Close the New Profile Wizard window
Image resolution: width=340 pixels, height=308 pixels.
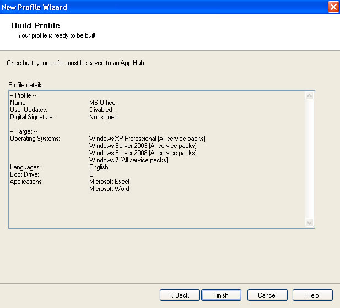pyautogui.click(x=333, y=7)
